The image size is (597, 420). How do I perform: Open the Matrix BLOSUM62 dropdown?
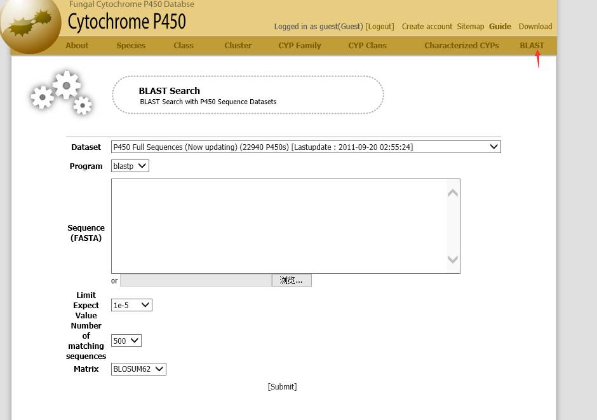point(138,369)
